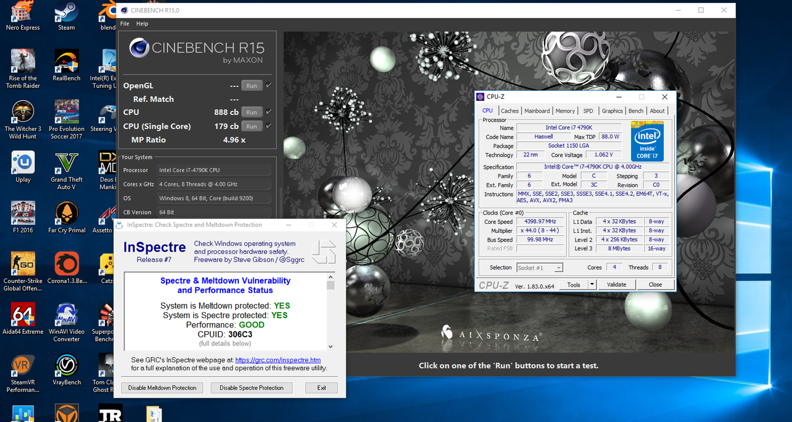Click the CPU-Z title bar icon
The height and width of the screenshot is (422, 792).
click(x=480, y=96)
